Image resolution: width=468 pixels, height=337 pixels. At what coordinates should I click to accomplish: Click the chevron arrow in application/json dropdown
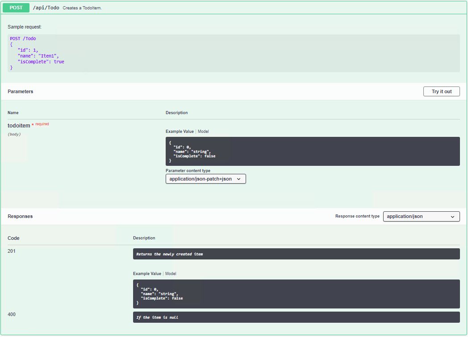point(452,217)
